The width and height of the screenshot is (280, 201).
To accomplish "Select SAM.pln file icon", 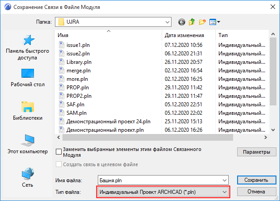I will coord(62,113).
